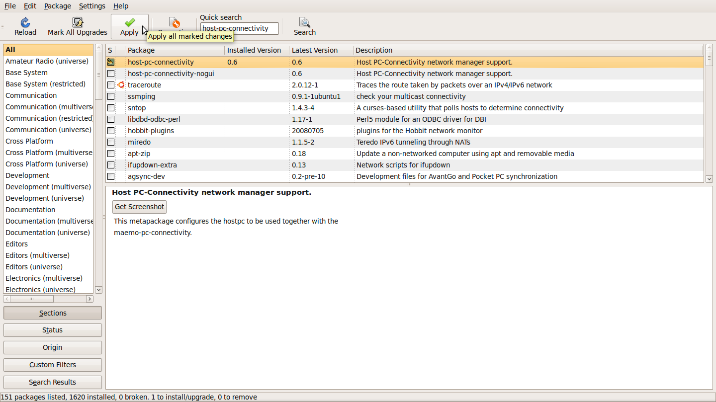
Task: Open the Edit menu
Action: pos(30,6)
